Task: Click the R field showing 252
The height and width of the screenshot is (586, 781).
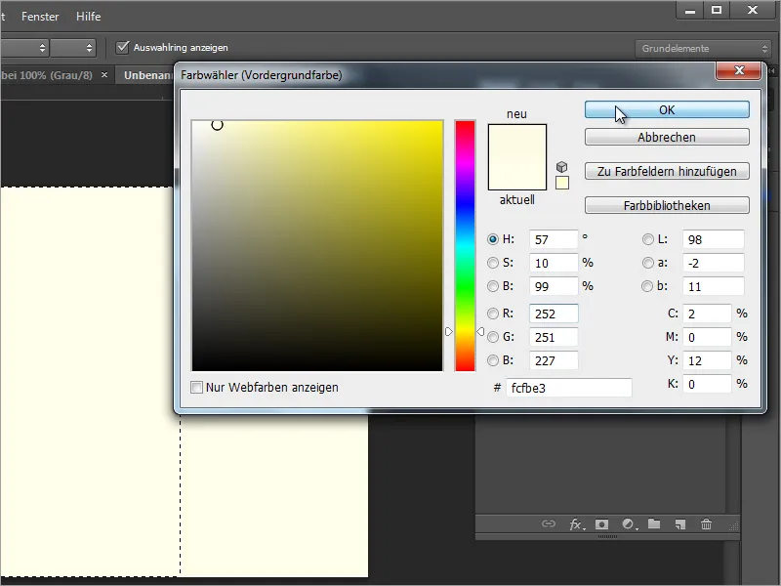Action: click(554, 314)
